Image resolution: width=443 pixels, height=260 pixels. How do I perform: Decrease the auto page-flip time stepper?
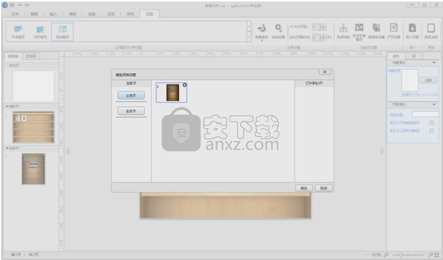pos(323,39)
